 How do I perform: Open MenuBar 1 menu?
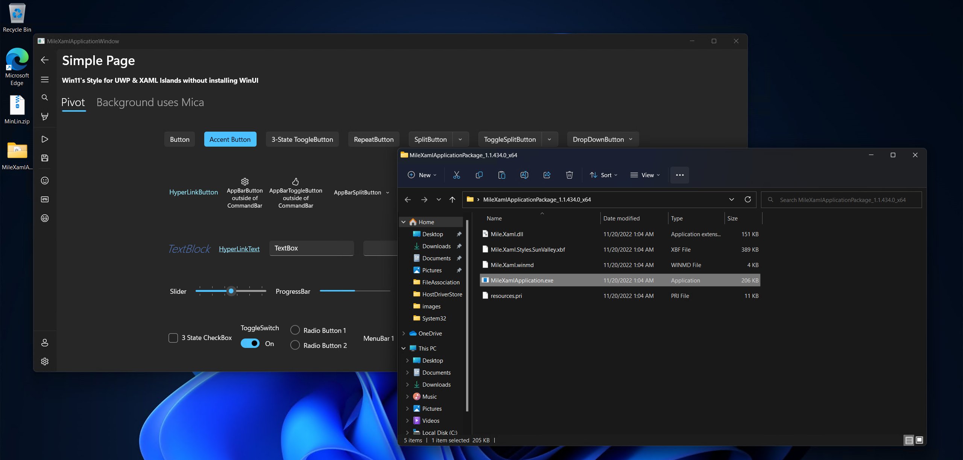[379, 339]
